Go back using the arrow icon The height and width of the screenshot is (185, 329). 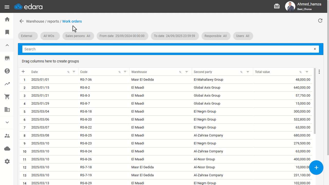pos(22,21)
